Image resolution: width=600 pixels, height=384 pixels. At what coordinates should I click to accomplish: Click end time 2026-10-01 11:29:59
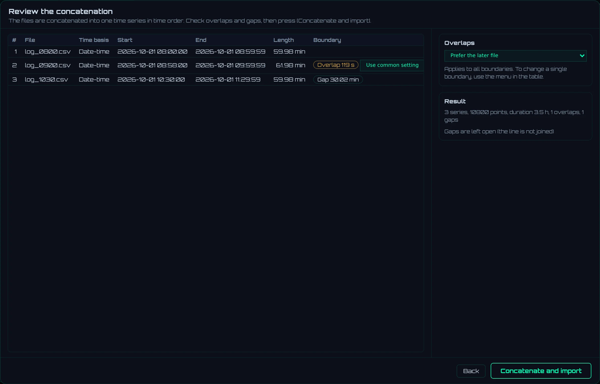(x=228, y=80)
